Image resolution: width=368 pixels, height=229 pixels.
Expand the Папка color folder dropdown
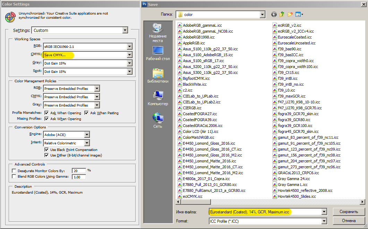point(263,15)
